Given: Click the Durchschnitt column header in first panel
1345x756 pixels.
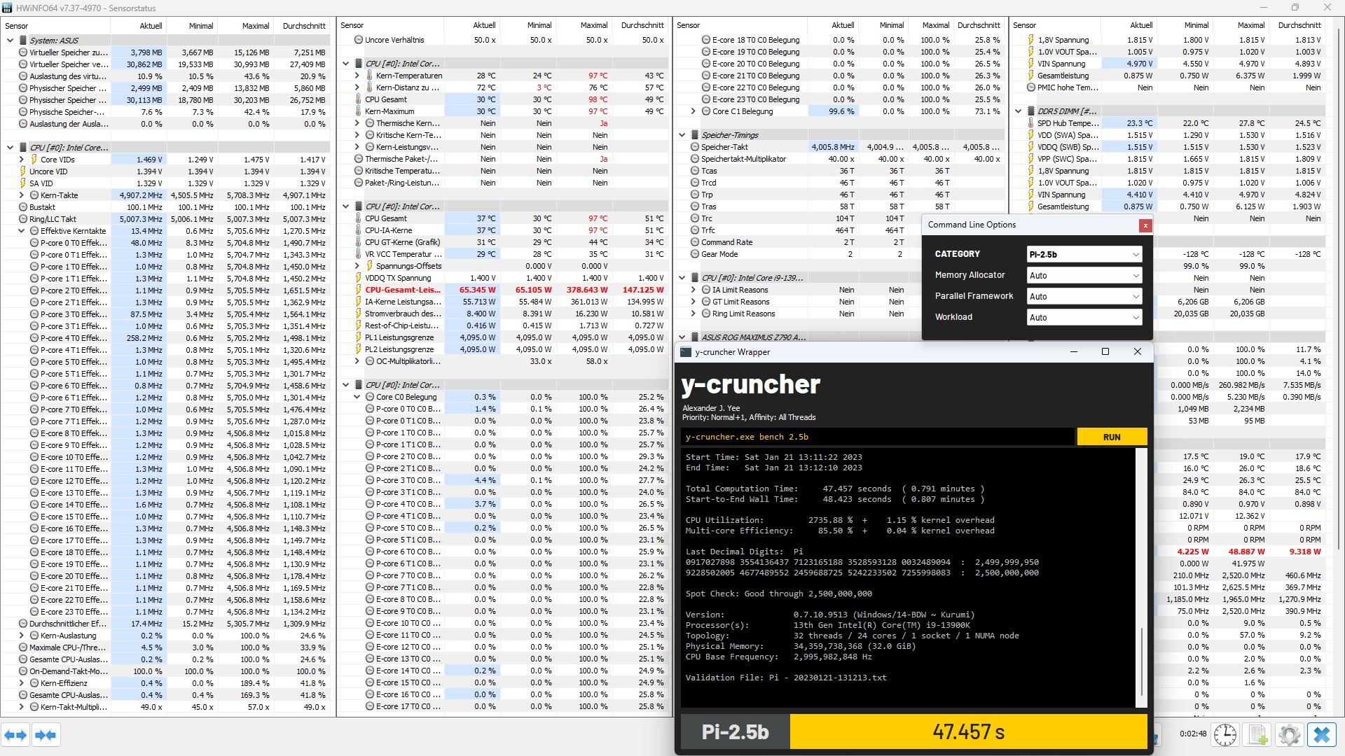Looking at the screenshot, I should coord(303,26).
